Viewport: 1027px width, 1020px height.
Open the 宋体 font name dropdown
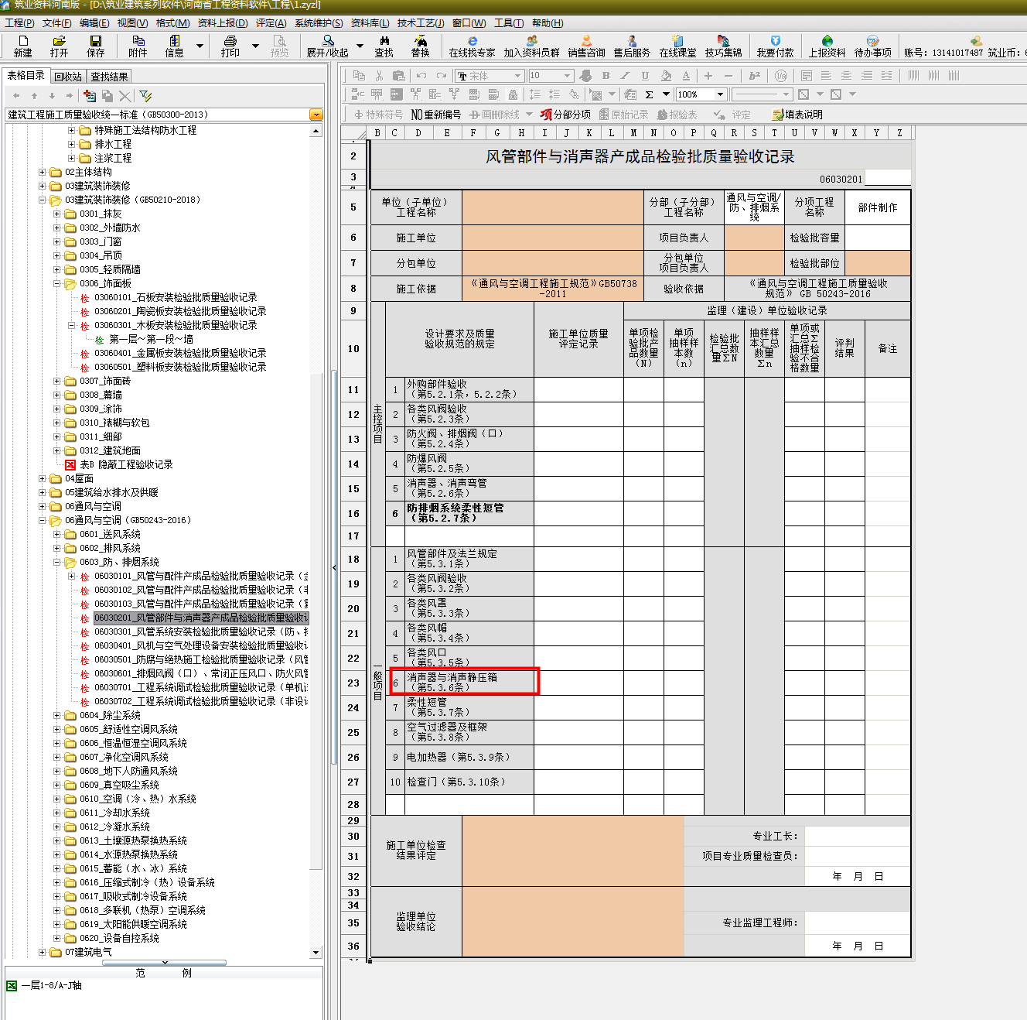[x=517, y=75]
